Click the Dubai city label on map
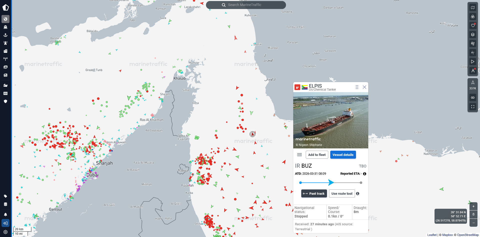This screenshot has width=480, height=237. [92, 175]
